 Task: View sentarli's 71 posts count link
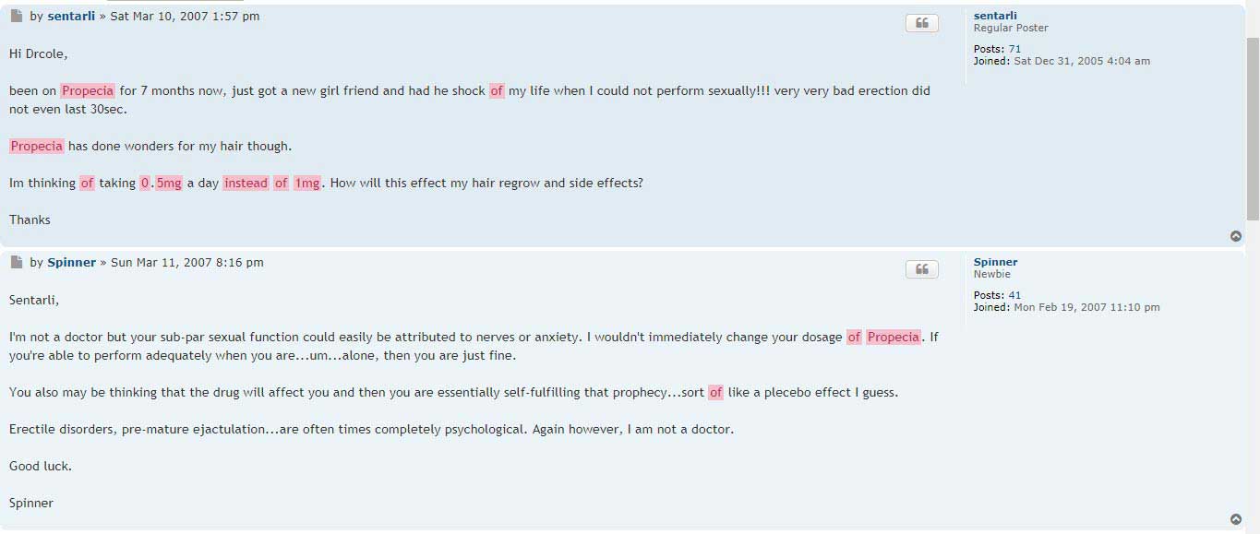click(1014, 49)
